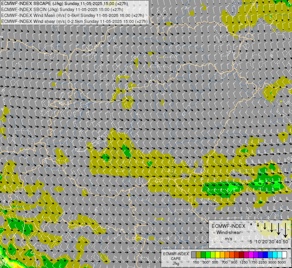Click the 500 label under CAPE legend

[x=215, y=262]
